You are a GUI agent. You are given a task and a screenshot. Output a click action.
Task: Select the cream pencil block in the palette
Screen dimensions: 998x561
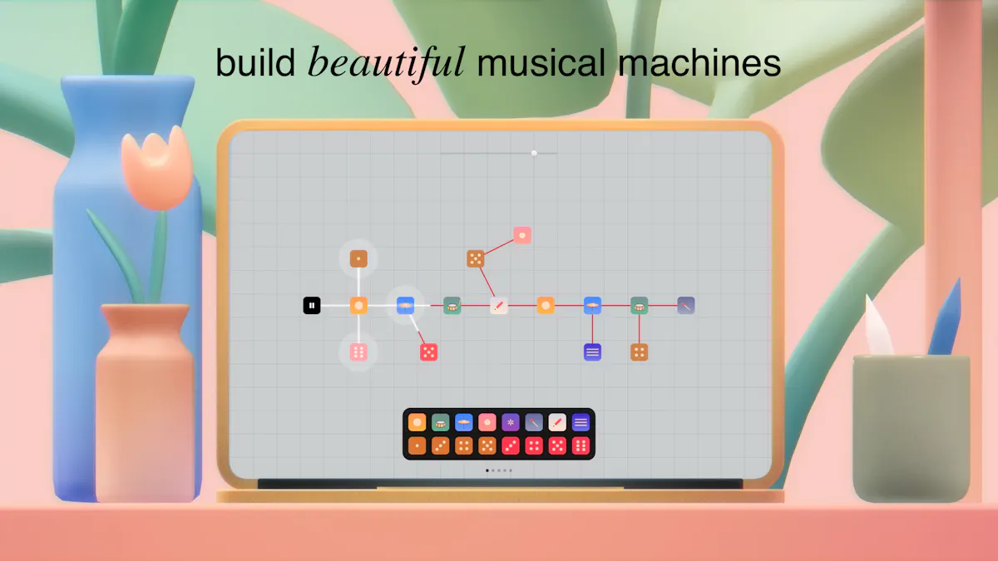(557, 423)
